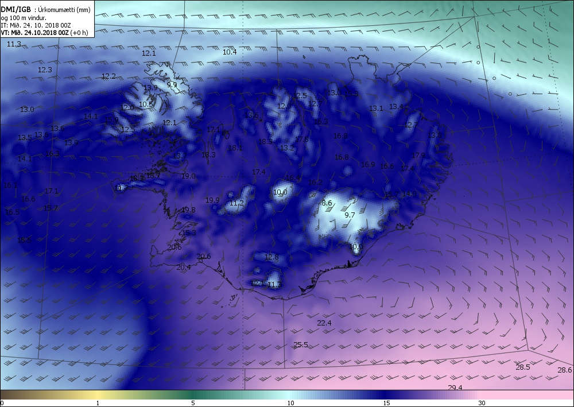This screenshot has width=574, height=407.
Task: Click the '10' tick label on the color scale
Action: tap(290, 404)
